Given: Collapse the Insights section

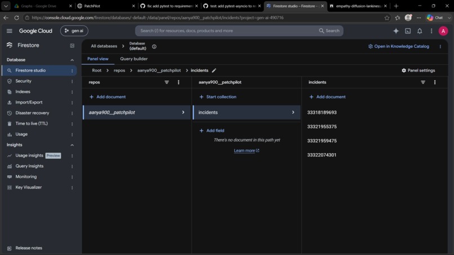Looking at the screenshot, I should click(72, 145).
